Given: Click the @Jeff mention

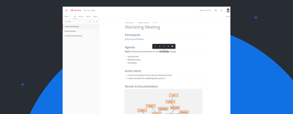Looking at the screenshot, I should 134,39.
